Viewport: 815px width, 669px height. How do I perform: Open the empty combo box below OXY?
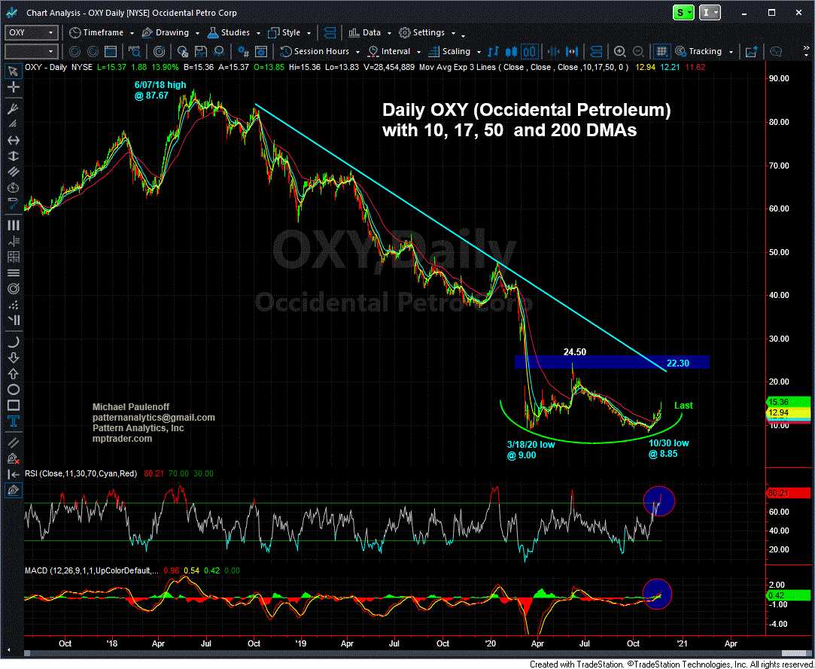click(31, 51)
